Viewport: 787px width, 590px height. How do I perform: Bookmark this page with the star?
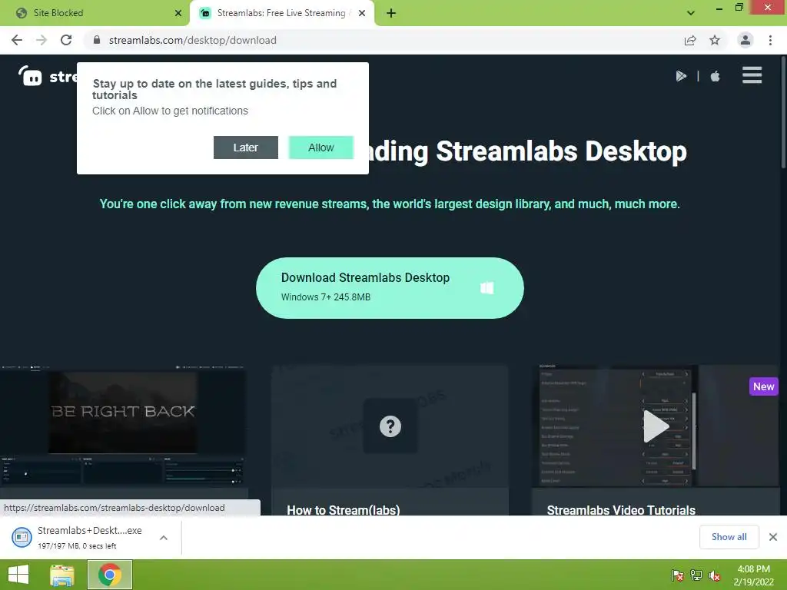(x=715, y=40)
